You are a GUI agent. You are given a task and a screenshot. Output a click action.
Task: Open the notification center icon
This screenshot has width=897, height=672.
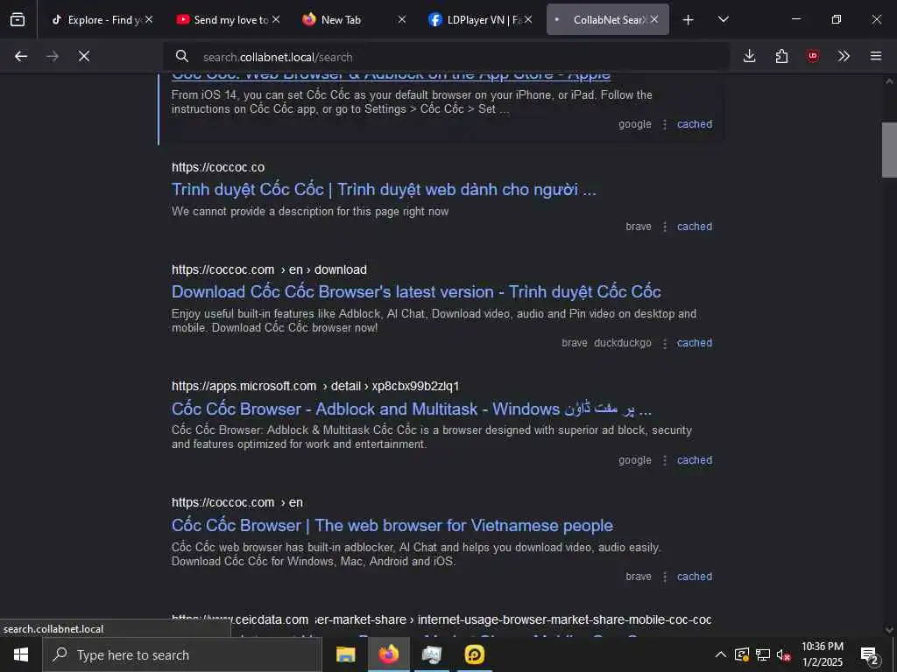(x=870, y=655)
